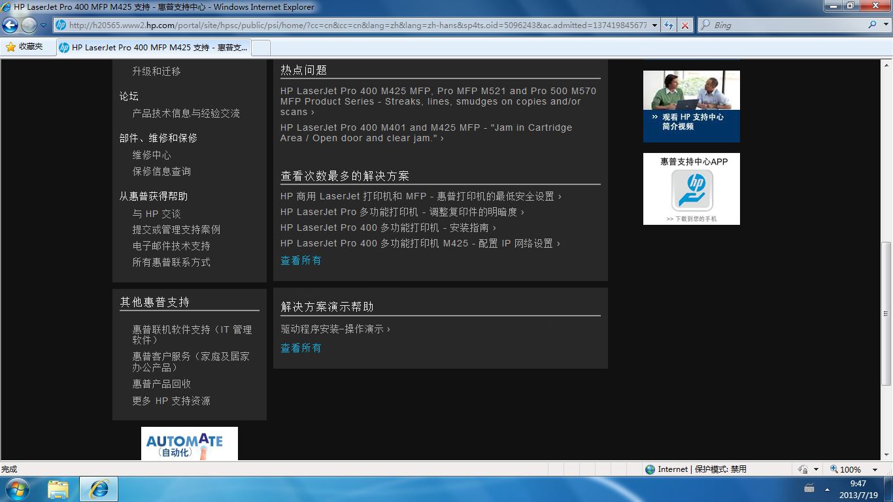Screen dimensions: 893x502
Task: Click the HP site icon in address bar
Action: click(x=61, y=25)
